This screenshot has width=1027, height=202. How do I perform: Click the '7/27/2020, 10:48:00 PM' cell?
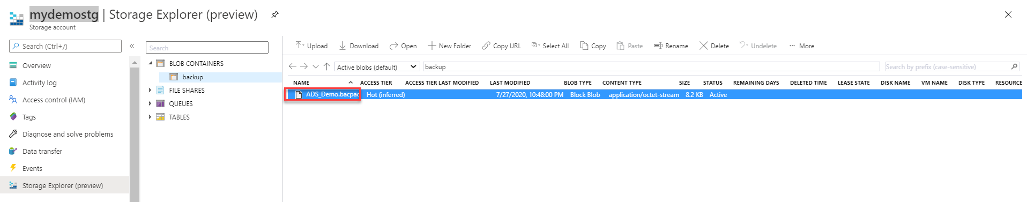click(x=530, y=95)
